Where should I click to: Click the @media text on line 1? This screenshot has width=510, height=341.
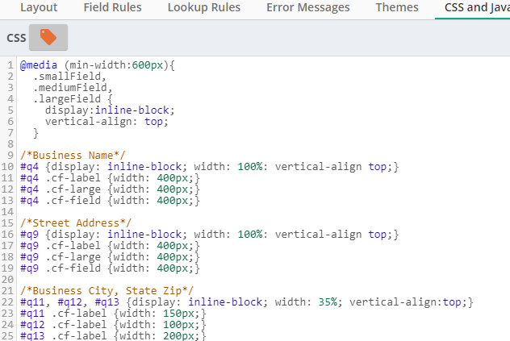(39, 65)
